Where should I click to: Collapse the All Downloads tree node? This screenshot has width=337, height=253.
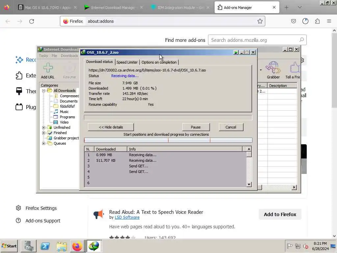pos(44,91)
